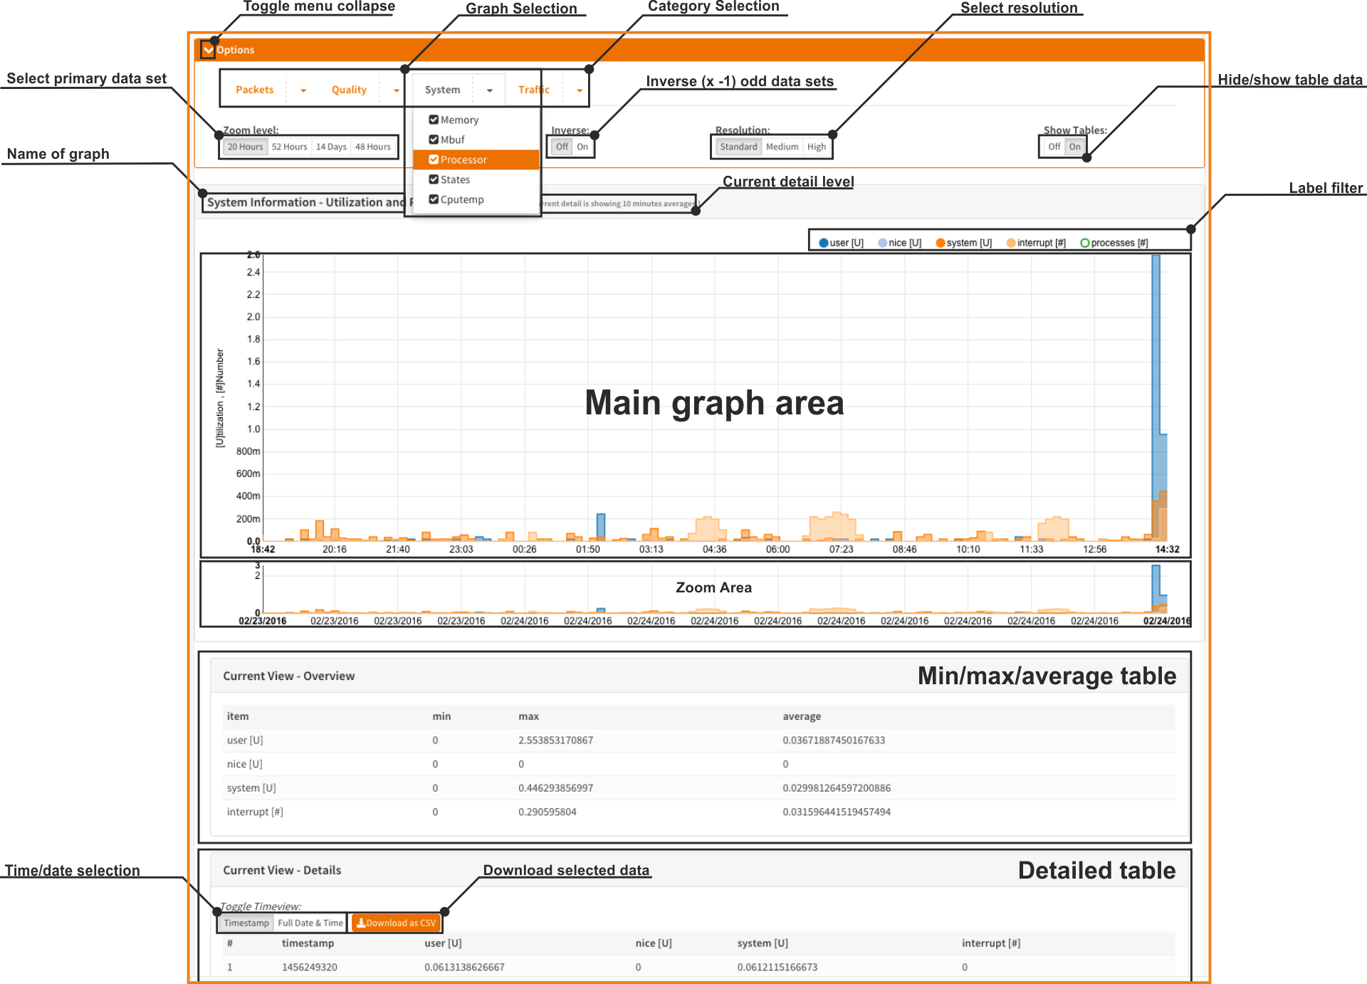Toggle the Cputemp checkbox
The width and height of the screenshot is (1367, 984).
[434, 199]
